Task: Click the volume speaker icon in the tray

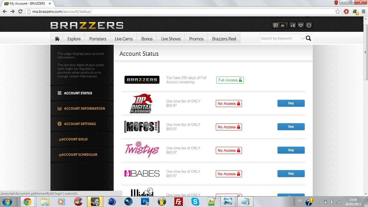Action: (332, 202)
